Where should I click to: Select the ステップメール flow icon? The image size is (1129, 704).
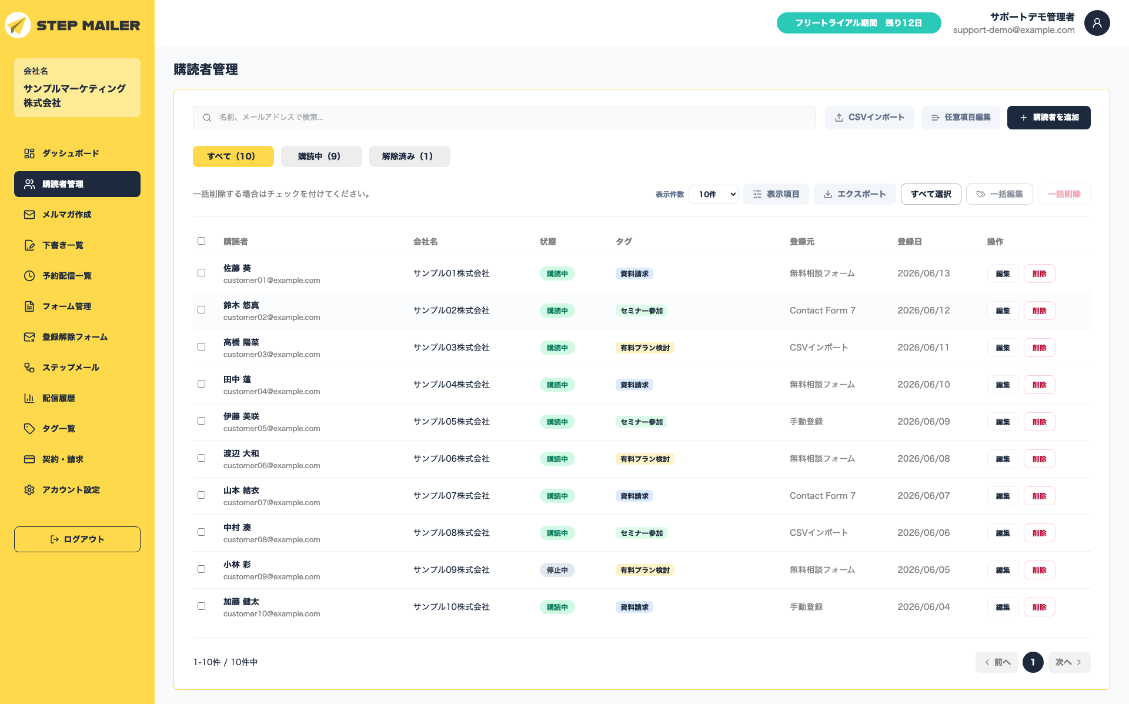pos(29,368)
